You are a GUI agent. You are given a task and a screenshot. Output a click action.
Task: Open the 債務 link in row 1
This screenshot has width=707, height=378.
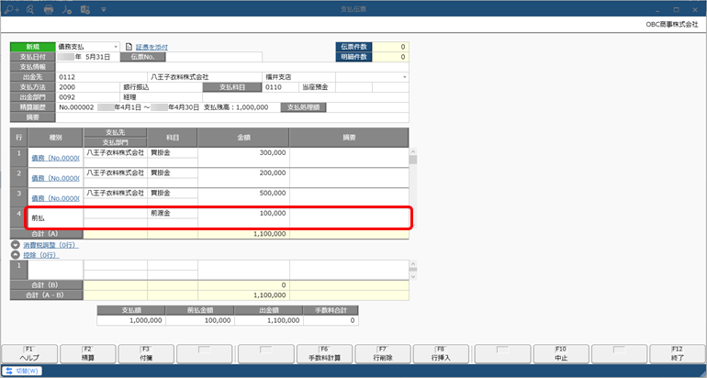pos(55,158)
